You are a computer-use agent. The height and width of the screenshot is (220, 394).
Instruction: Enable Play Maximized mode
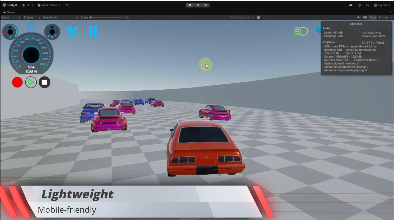coord(241,17)
